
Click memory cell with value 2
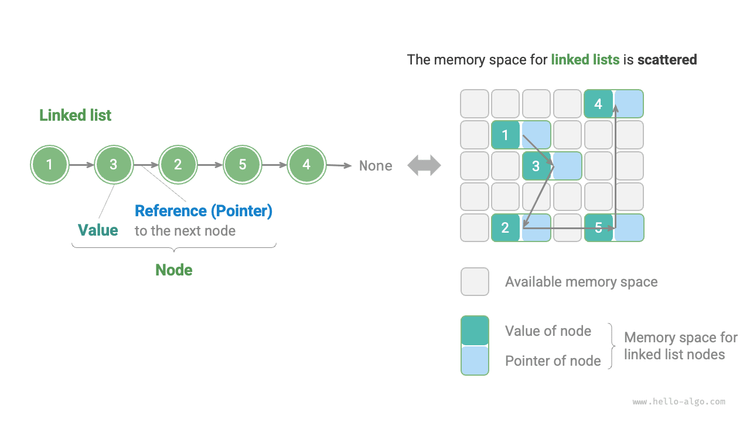(506, 228)
